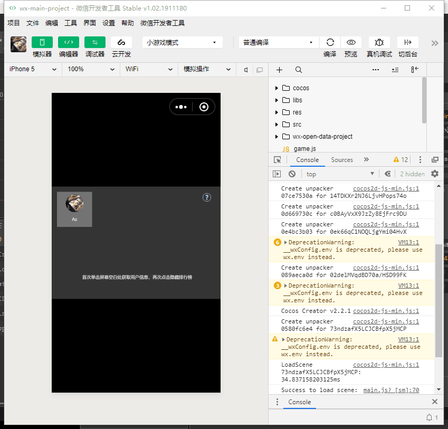Open the VM13:1 link of warning 3
This screenshot has width=448, height=429.
408,285
